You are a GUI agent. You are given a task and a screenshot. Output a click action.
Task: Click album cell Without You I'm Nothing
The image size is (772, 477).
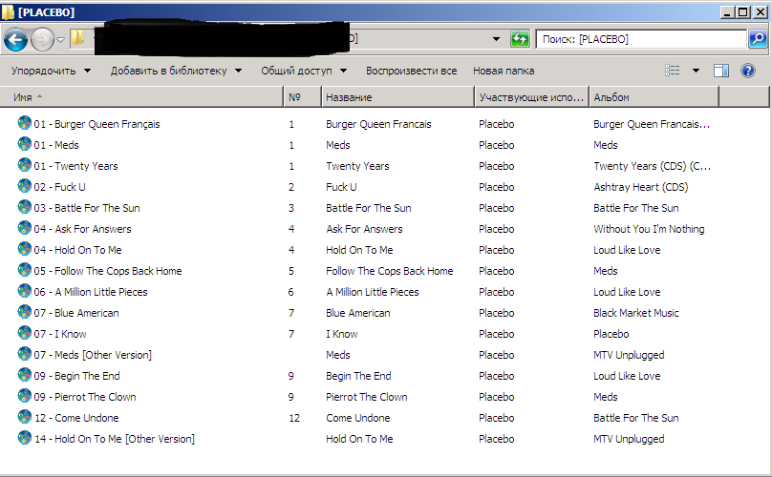point(649,229)
